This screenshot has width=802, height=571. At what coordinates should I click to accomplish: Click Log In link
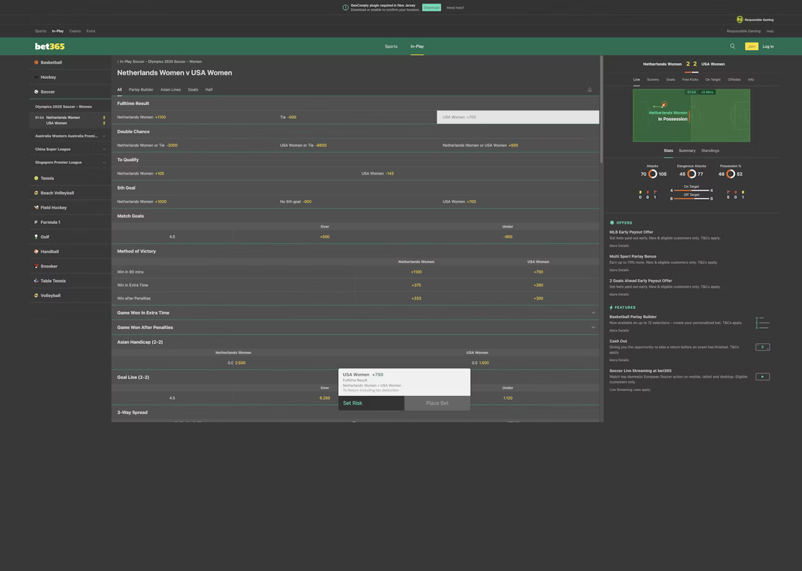pos(768,46)
